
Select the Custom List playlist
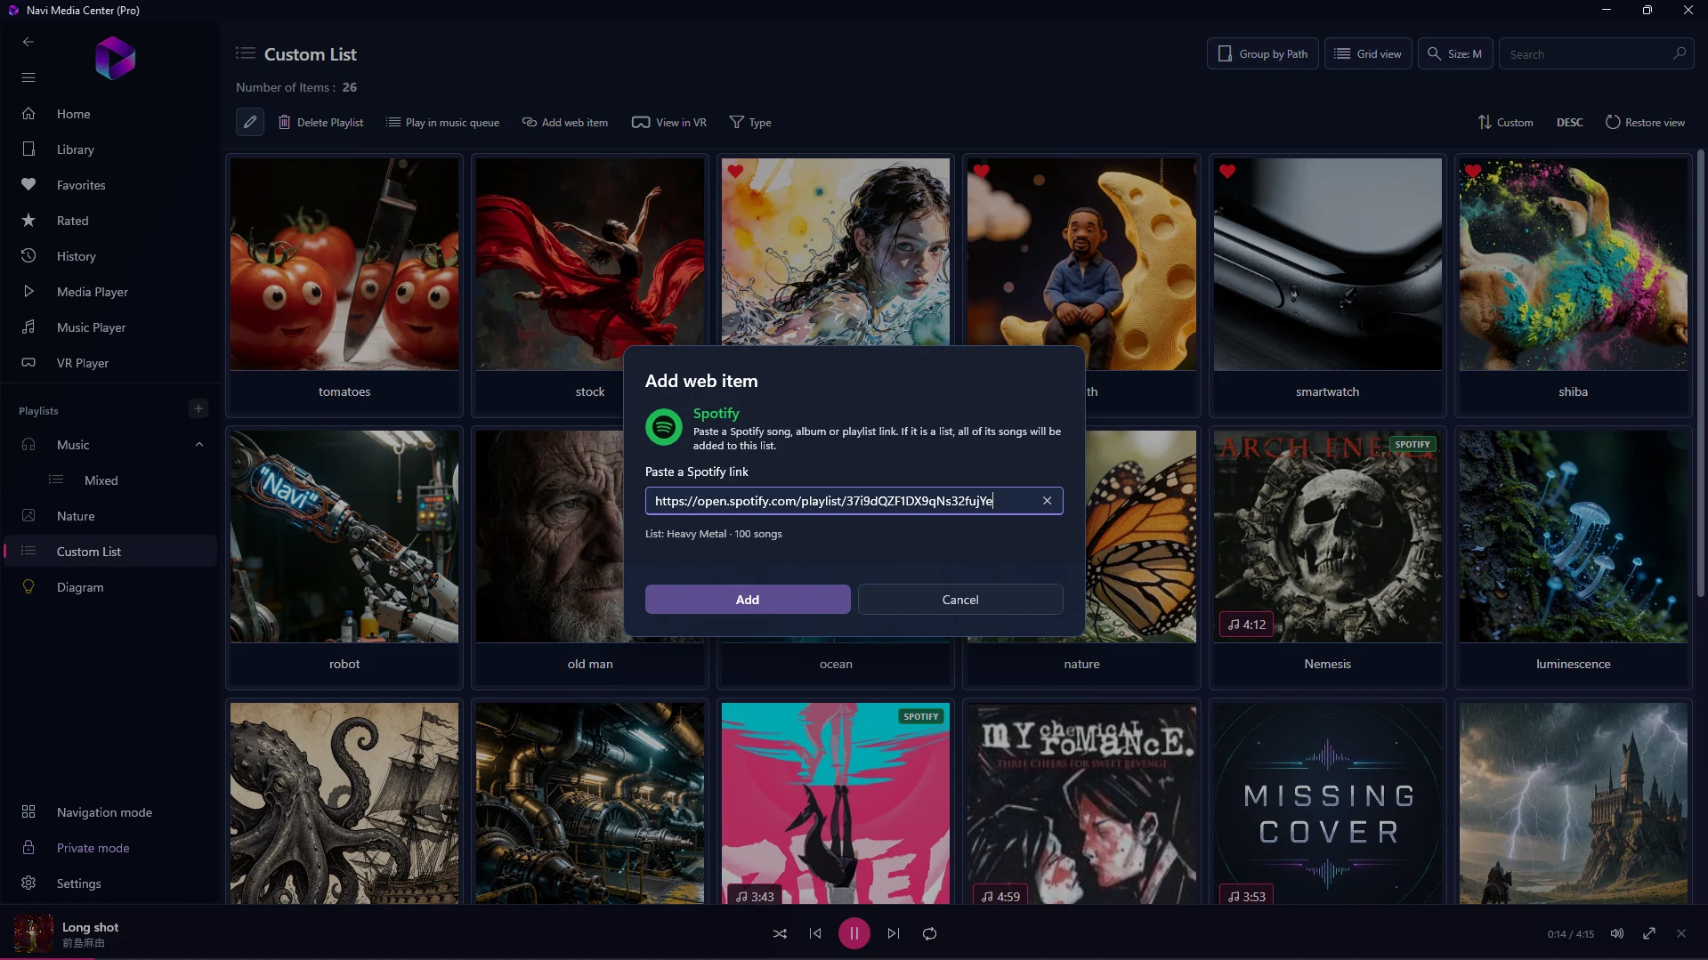coord(109,552)
